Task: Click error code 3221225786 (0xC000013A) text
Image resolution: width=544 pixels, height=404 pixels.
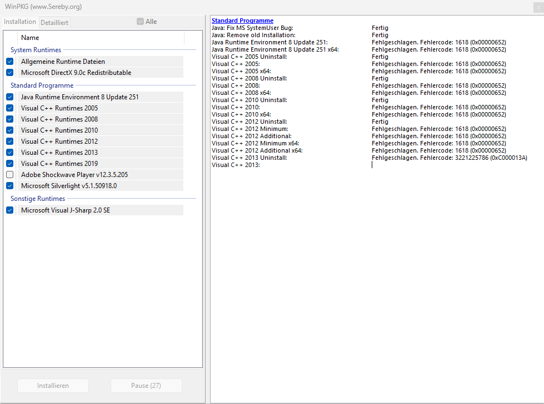Action: point(491,158)
